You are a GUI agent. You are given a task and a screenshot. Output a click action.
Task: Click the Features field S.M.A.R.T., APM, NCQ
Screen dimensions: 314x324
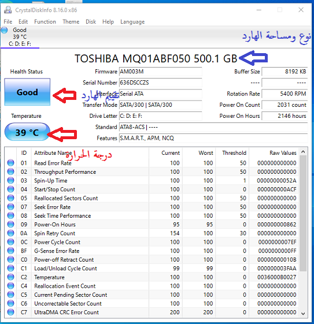[213, 138]
